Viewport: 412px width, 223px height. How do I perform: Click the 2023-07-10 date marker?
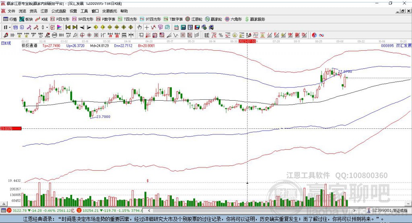(x=247, y=41)
